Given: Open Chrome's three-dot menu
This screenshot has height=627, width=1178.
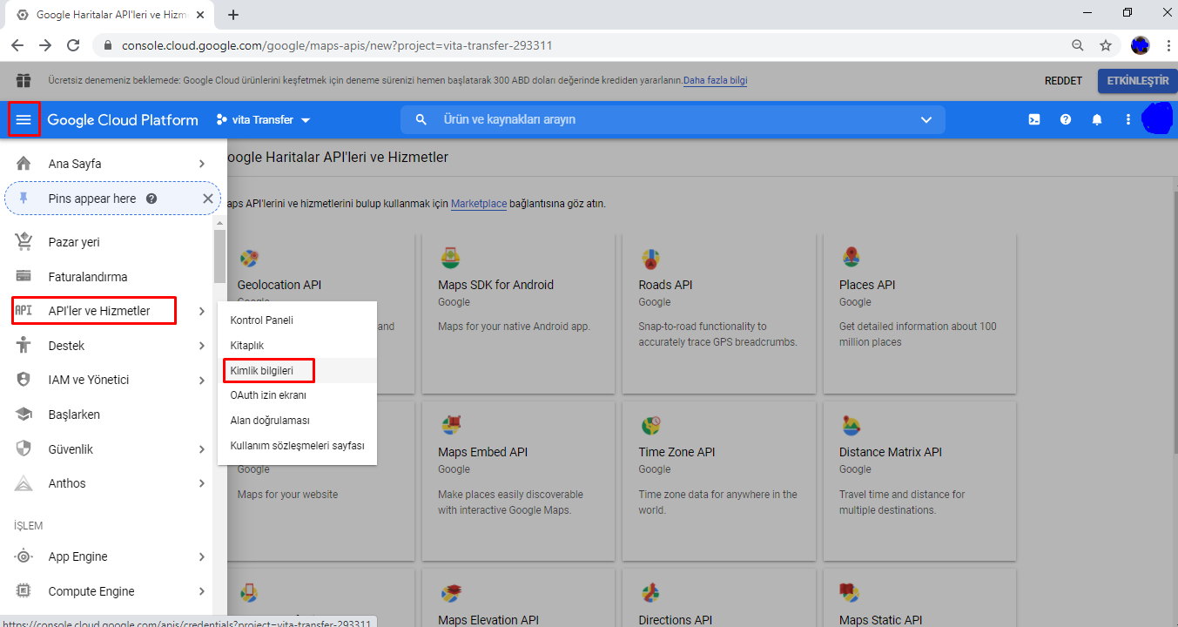Looking at the screenshot, I should coord(1168,45).
